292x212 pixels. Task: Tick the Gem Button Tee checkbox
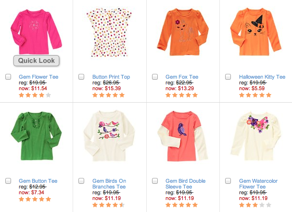tap(8, 181)
